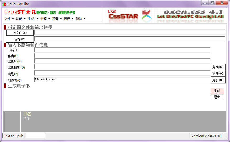The height and width of the screenshot is (142, 230).
Task: Close the EpubSTAR lite window
Action: tap(222, 3)
